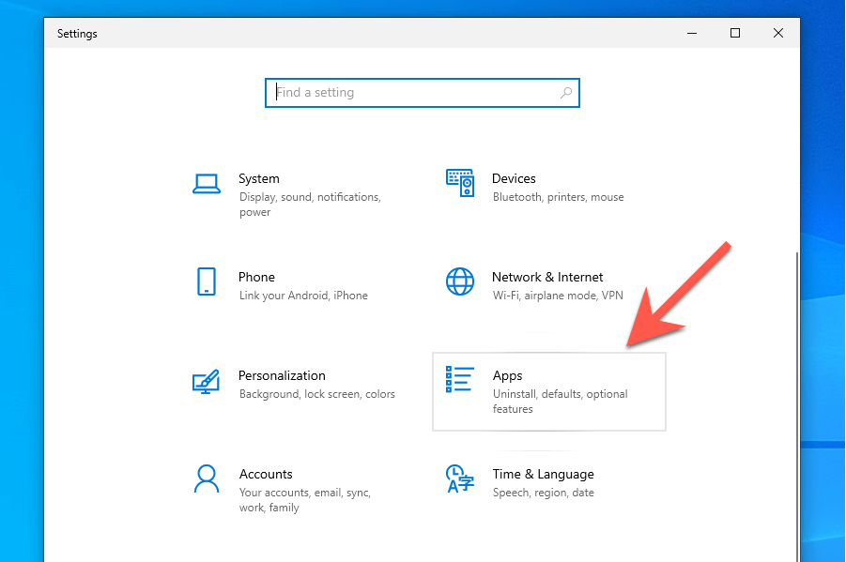The width and height of the screenshot is (846, 562).
Task: Open the Phone category title
Action: pos(257,277)
